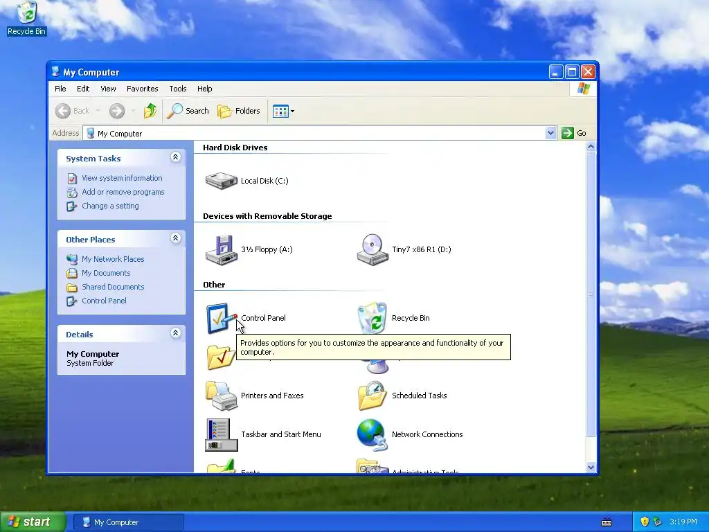
Task: Select the Tiny7 x86 R1 (D:) CD drive icon
Action: pyautogui.click(x=373, y=249)
